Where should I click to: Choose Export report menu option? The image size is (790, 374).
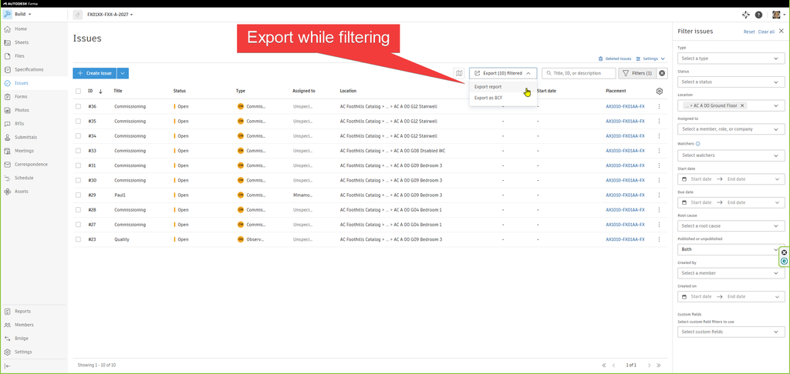point(503,87)
